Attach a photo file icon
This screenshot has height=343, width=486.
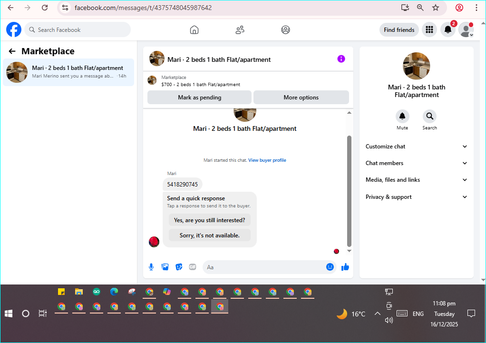(165, 267)
